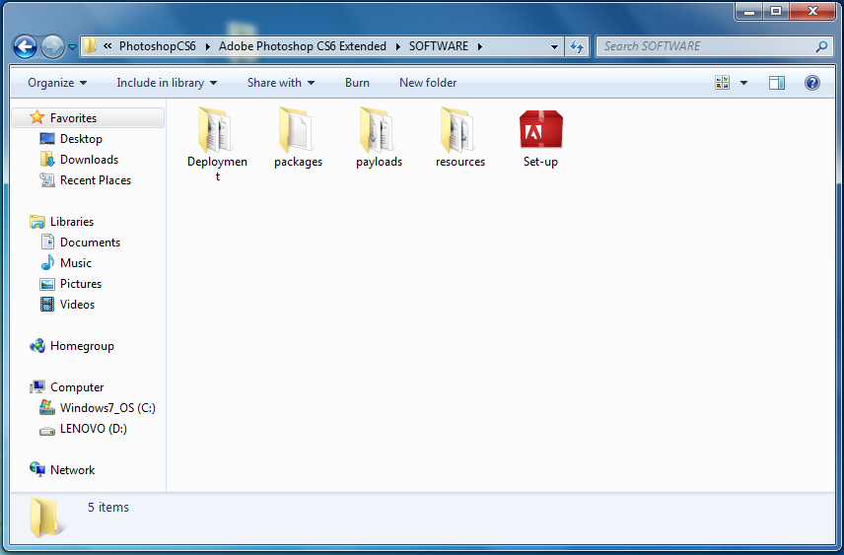Click the folder icon in address bar

coord(91,45)
